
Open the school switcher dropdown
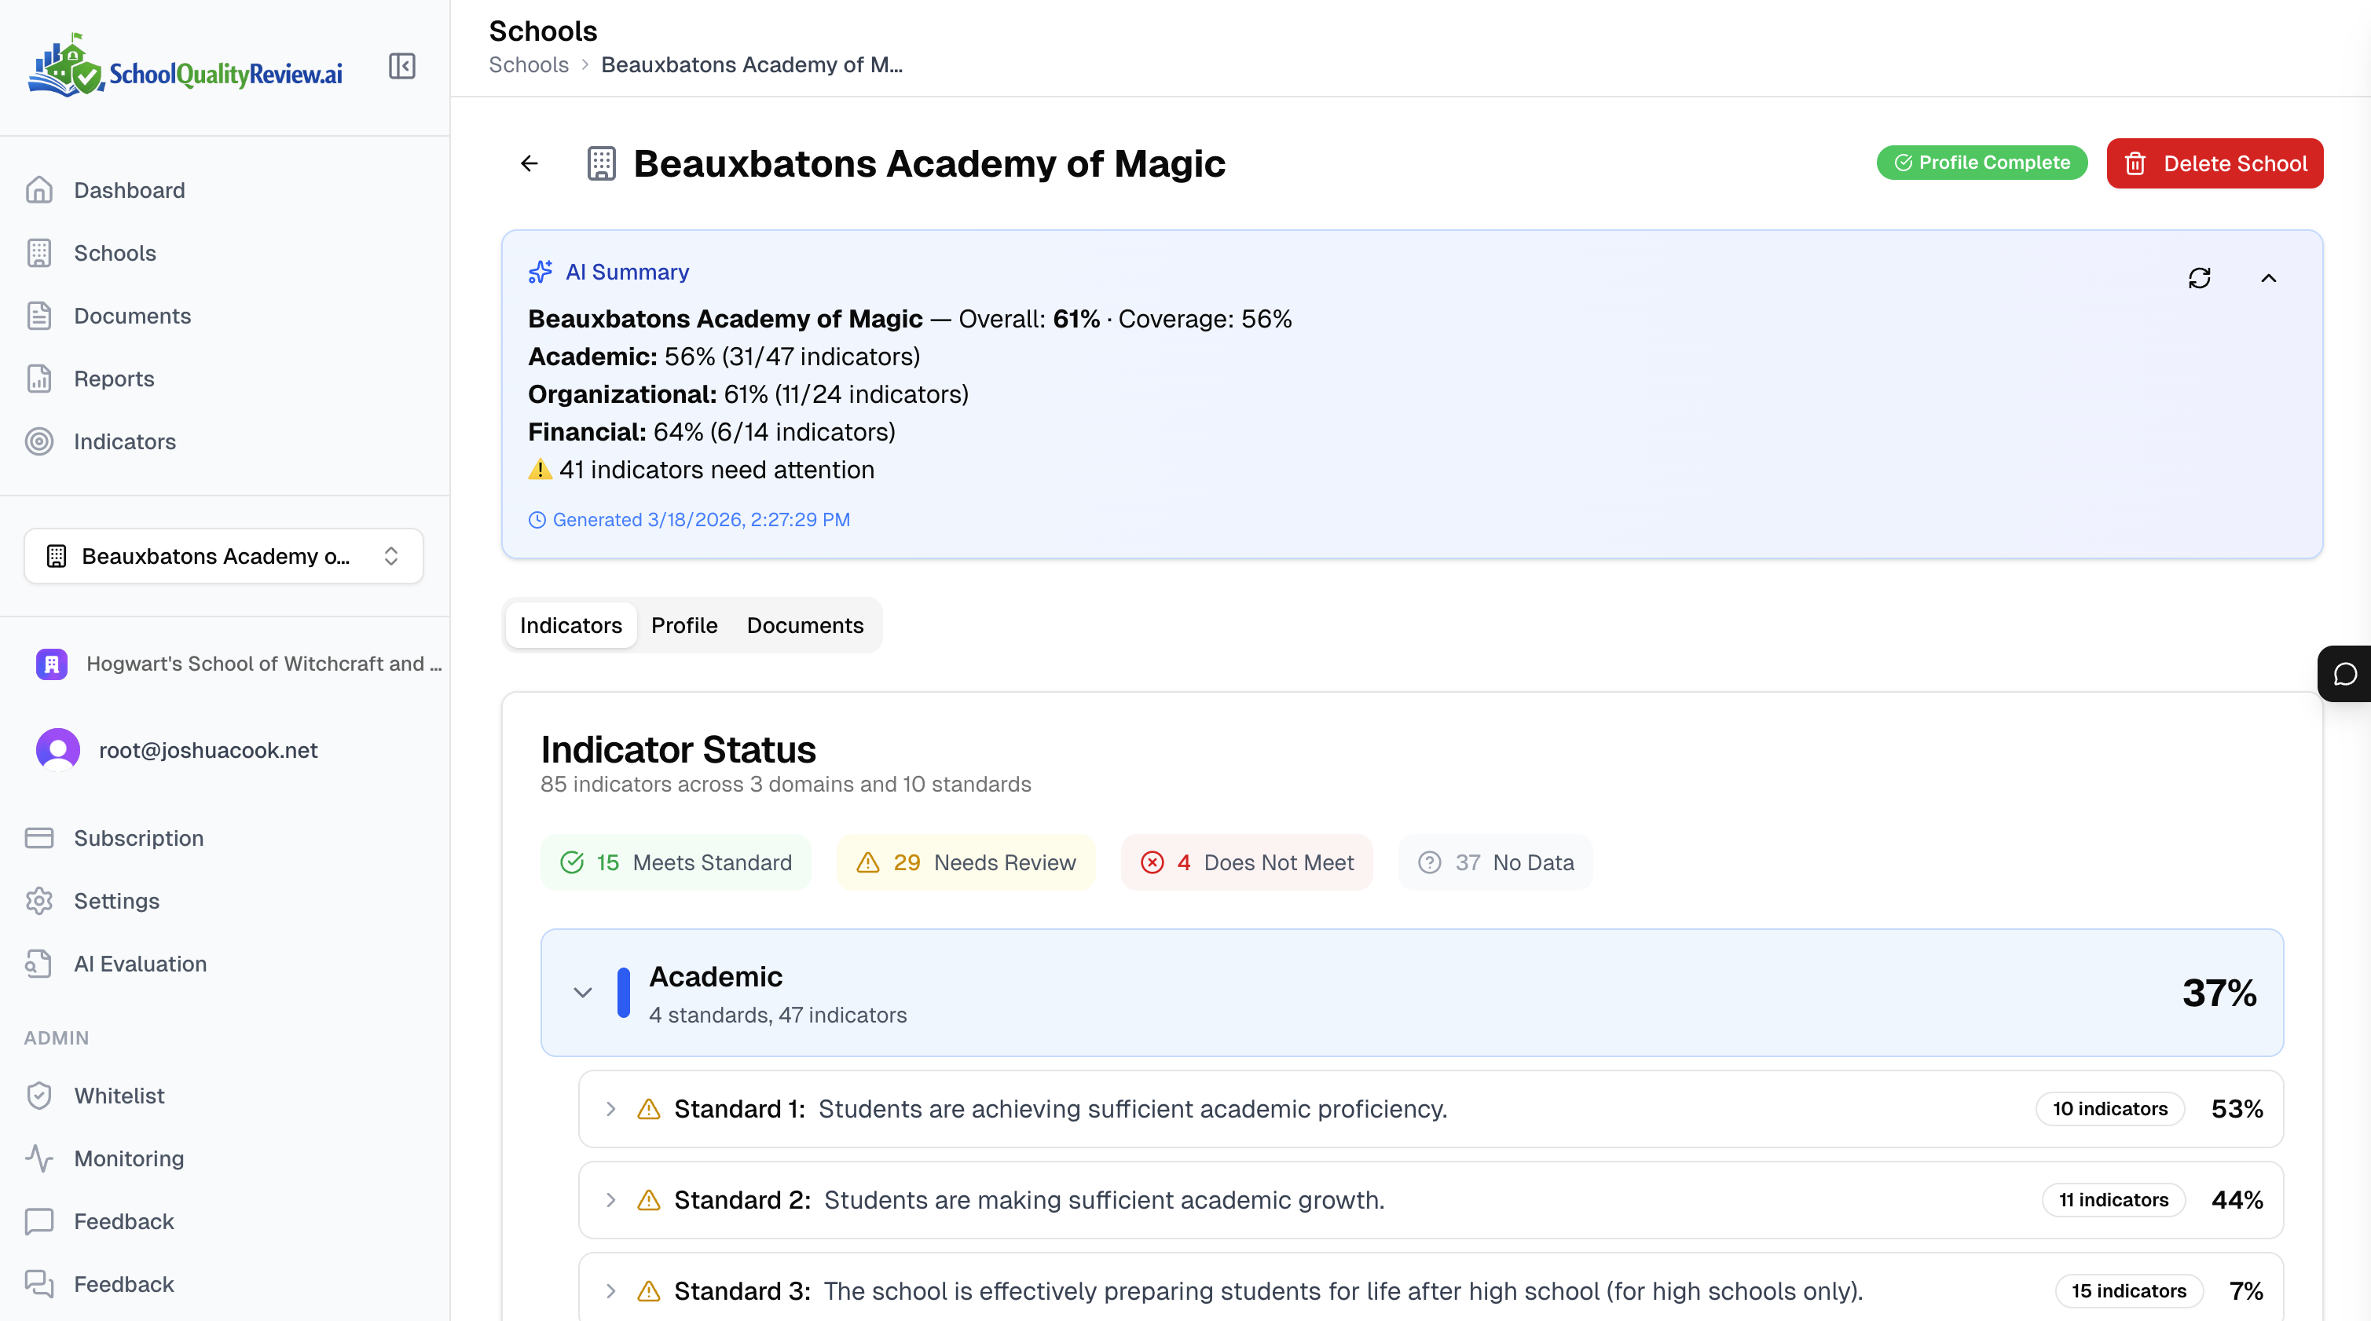point(223,555)
